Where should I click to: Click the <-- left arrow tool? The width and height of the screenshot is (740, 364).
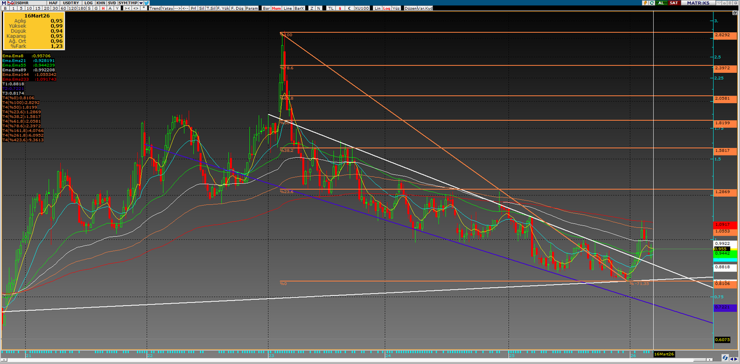pyautogui.click(x=186, y=9)
